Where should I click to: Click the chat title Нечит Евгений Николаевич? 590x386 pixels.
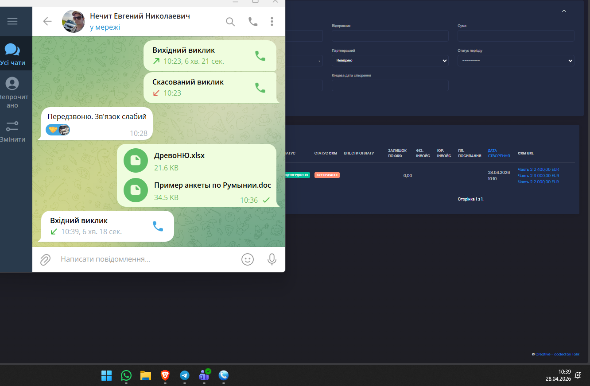click(140, 16)
